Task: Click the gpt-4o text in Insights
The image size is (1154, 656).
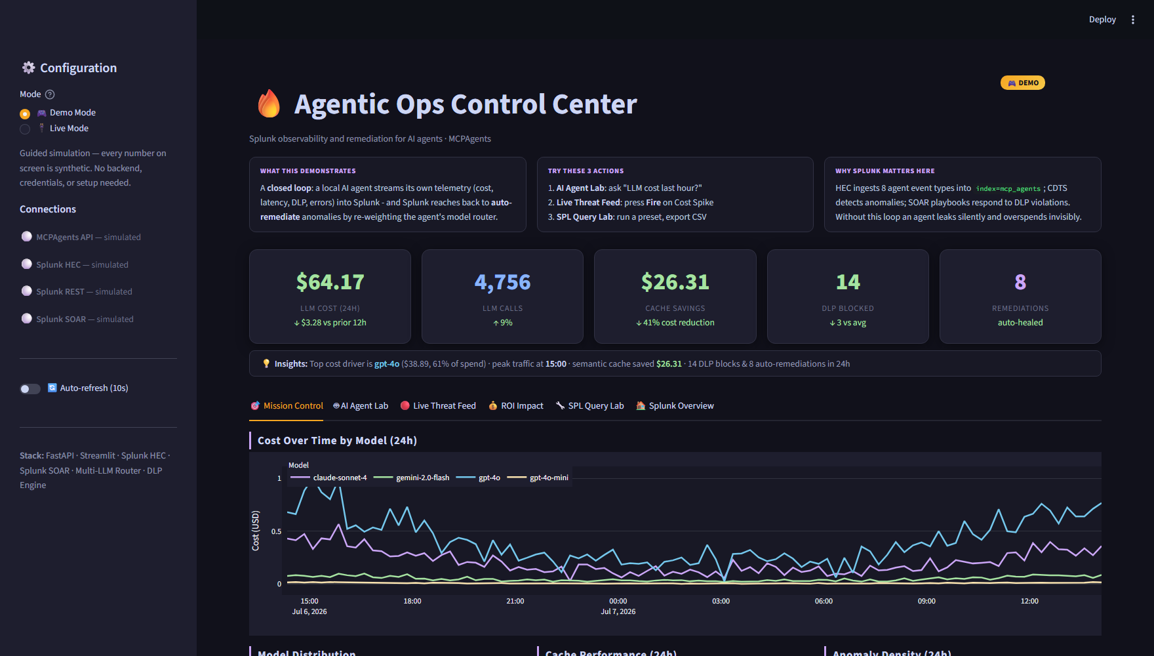Action: (x=387, y=363)
